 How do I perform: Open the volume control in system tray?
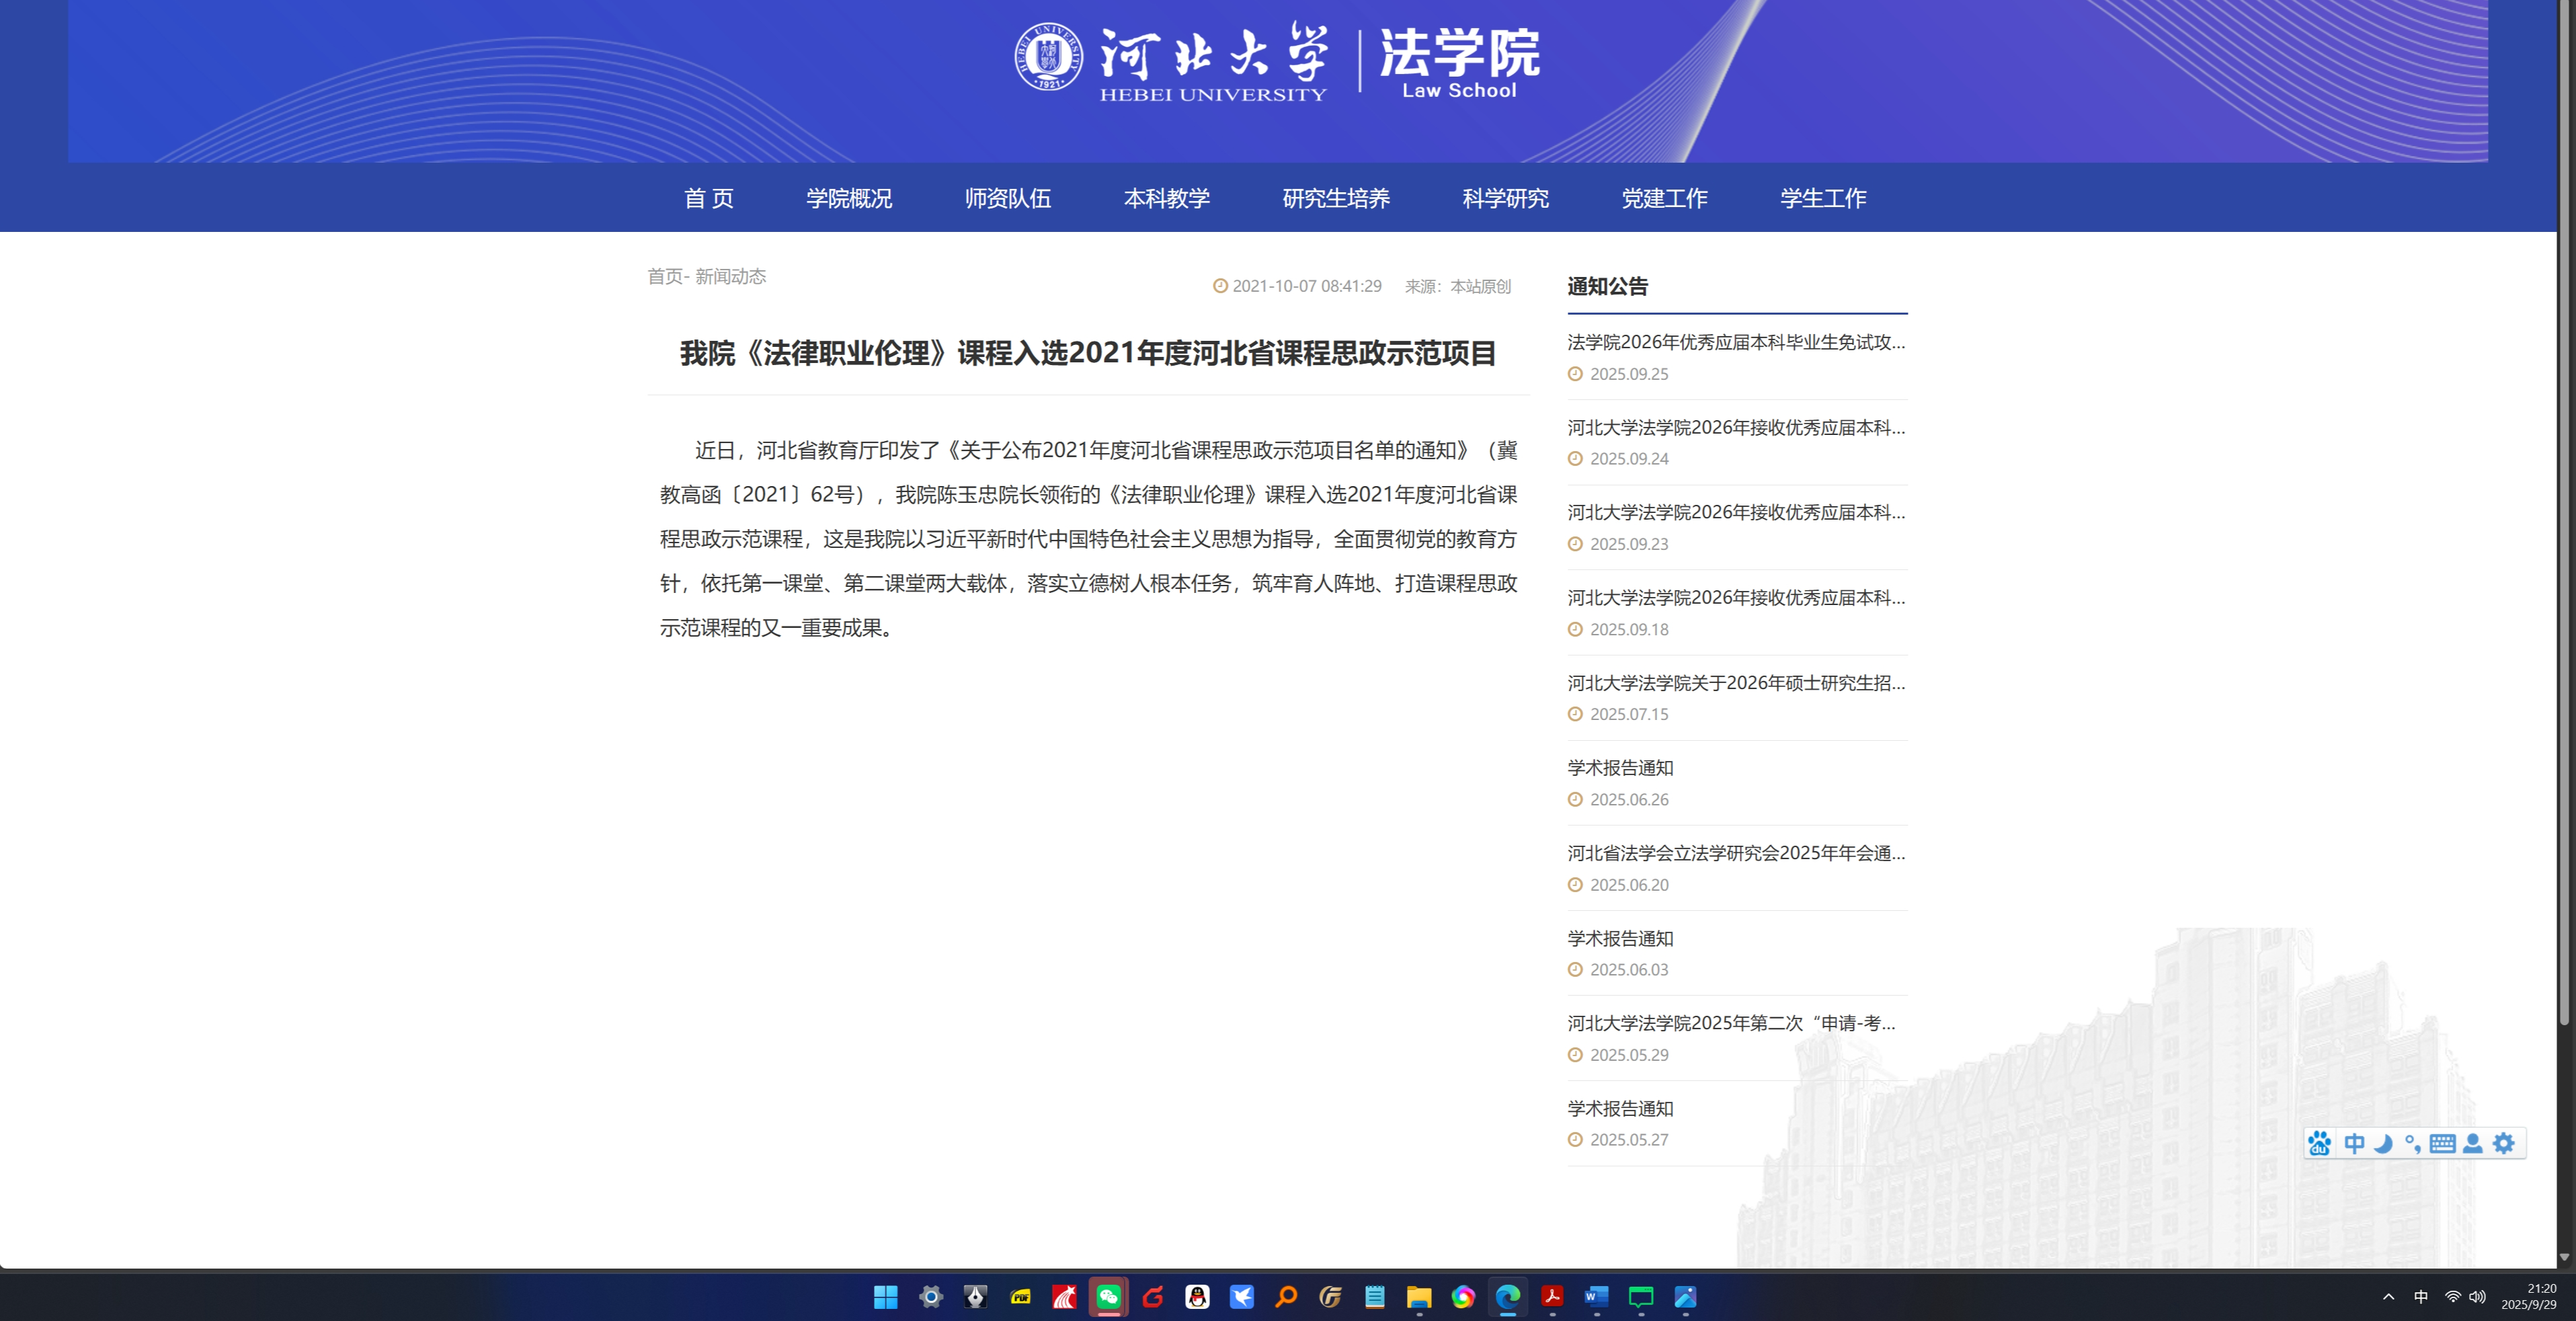point(2477,1297)
